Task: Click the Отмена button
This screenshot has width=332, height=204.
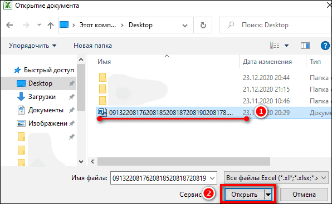Action: click(304, 195)
